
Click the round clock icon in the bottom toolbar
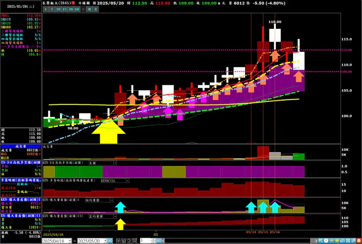pyautogui.click(x=326, y=241)
